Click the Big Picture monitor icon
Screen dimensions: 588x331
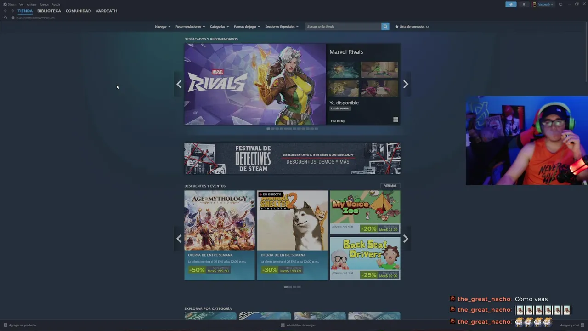tap(560, 4)
